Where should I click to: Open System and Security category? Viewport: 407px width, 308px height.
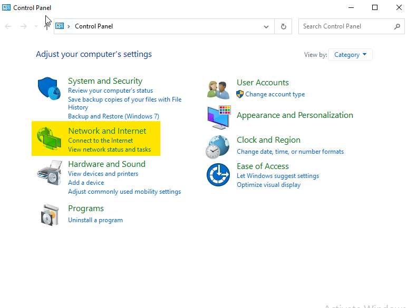pyautogui.click(x=105, y=81)
